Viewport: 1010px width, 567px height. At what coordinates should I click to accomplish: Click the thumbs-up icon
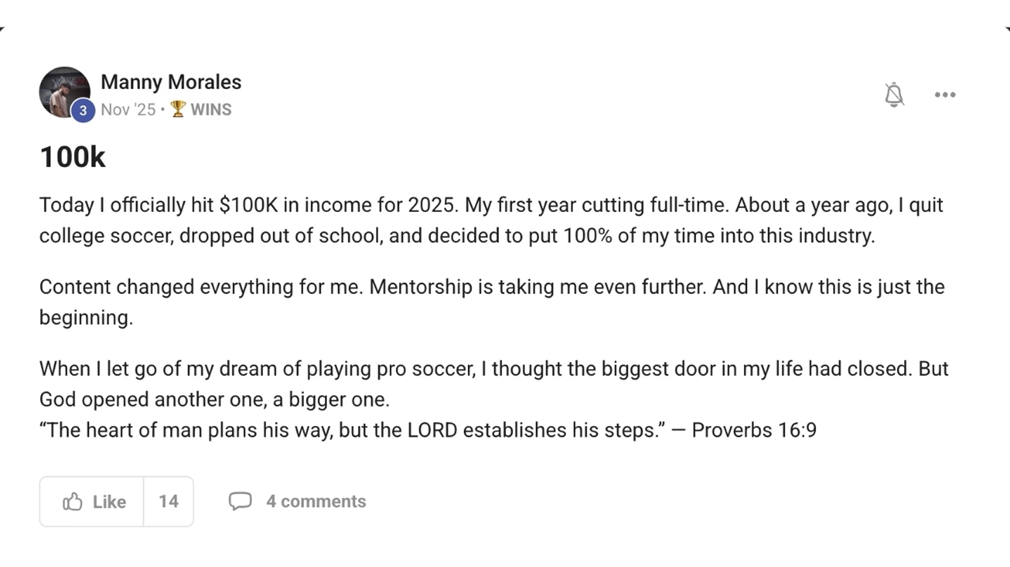[x=73, y=501]
